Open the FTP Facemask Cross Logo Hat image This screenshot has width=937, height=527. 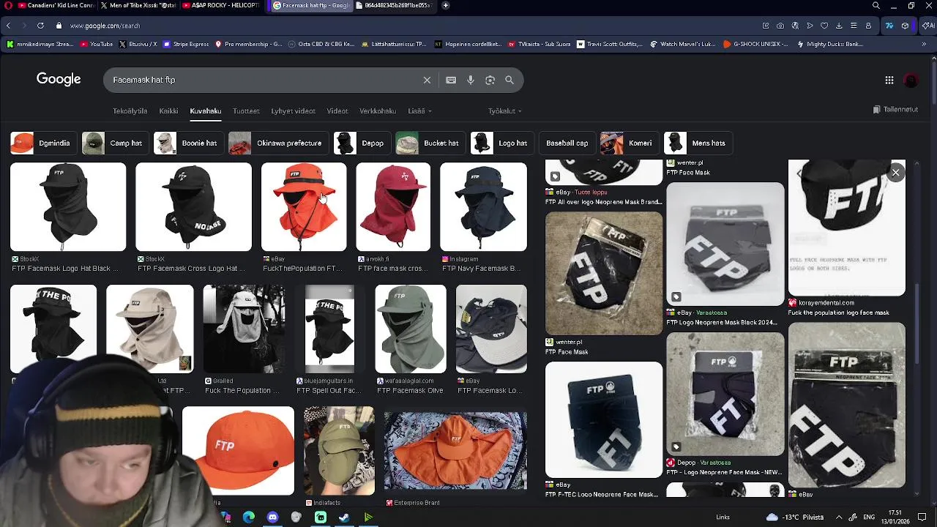193,207
